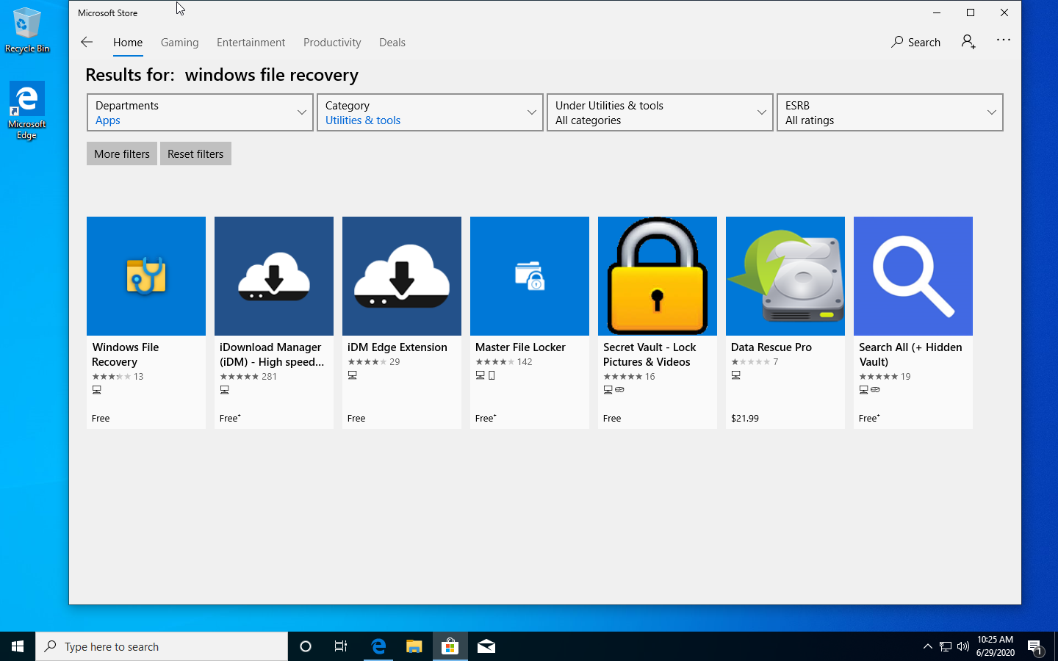Open the Productivity tab
Screen dimensions: 1058x661
click(332, 43)
